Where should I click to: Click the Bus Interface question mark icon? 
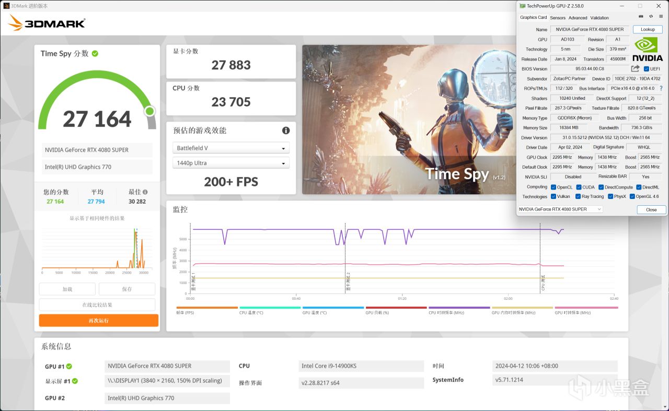661,88
